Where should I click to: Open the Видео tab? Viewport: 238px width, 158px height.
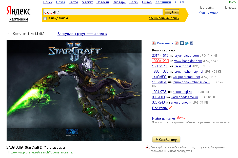[x=147, y=2]
